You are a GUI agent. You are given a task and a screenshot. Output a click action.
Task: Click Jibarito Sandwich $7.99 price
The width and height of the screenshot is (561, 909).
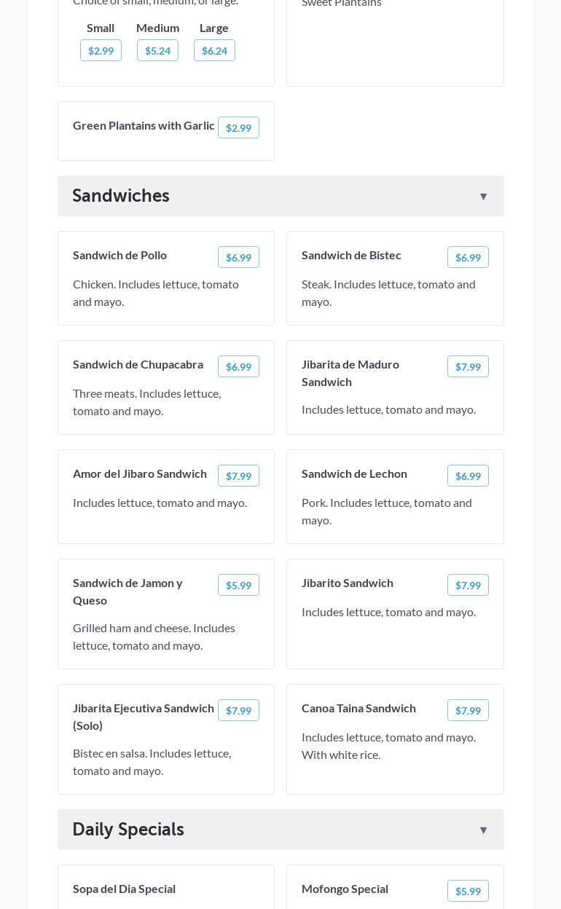pos(468,585)
